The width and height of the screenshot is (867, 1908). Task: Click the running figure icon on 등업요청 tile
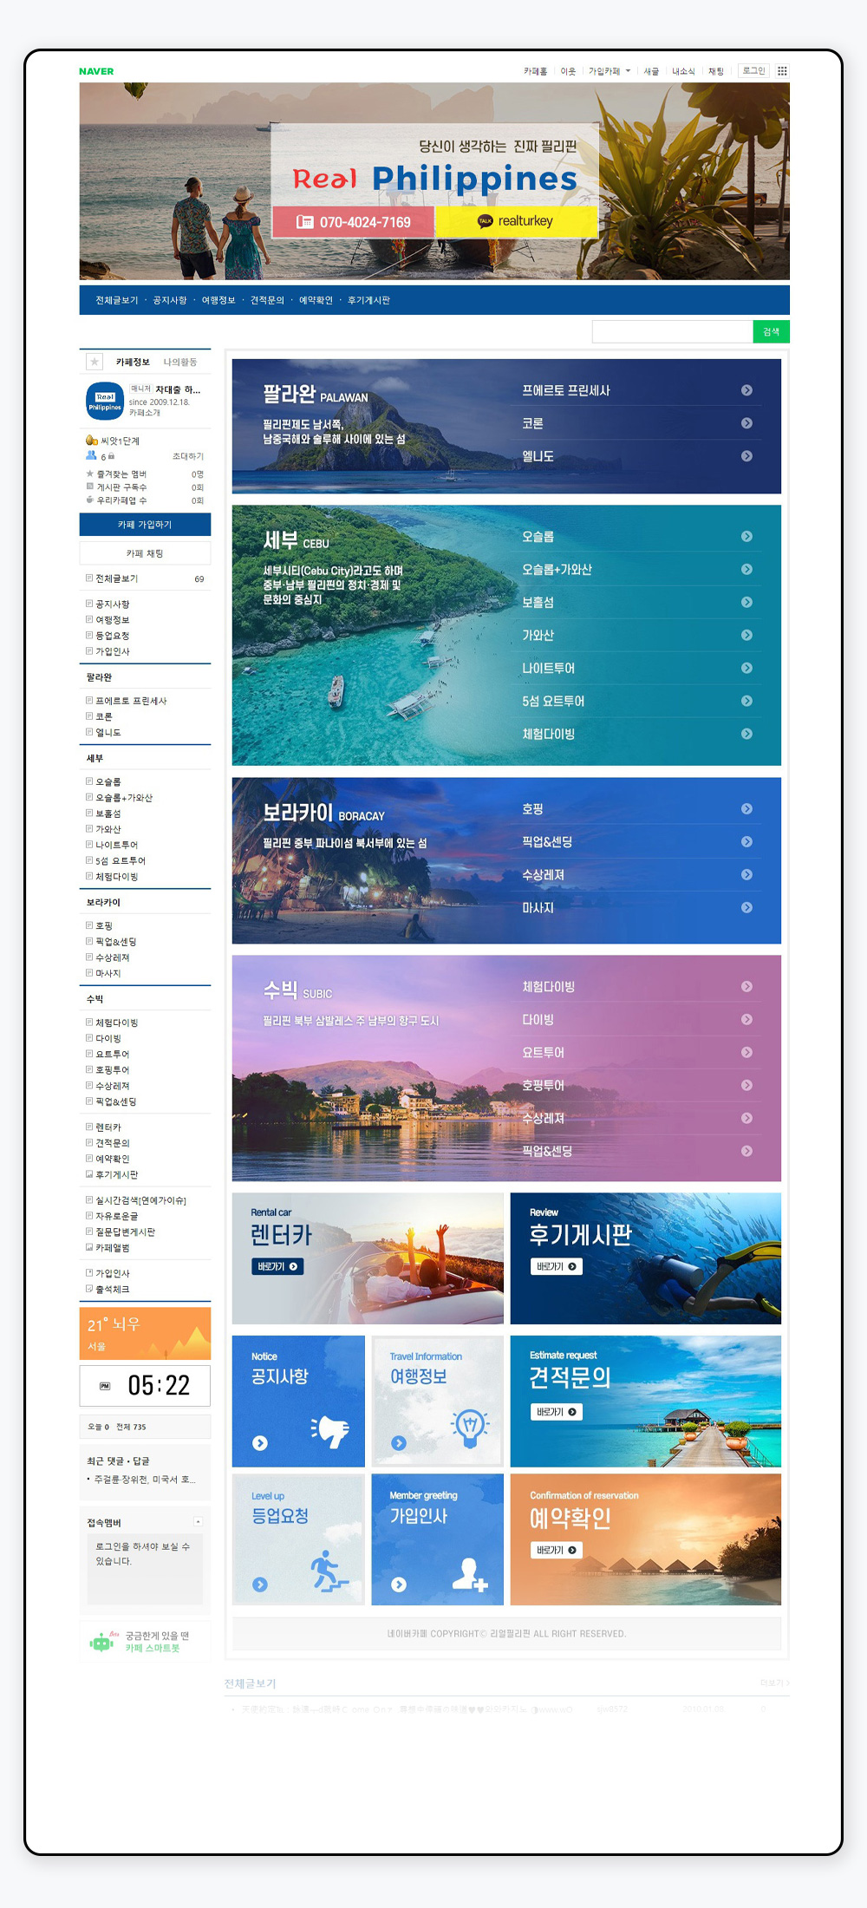point(329,1571)
